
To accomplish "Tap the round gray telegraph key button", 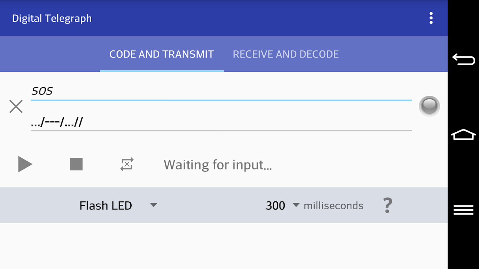I will point(429,106).
